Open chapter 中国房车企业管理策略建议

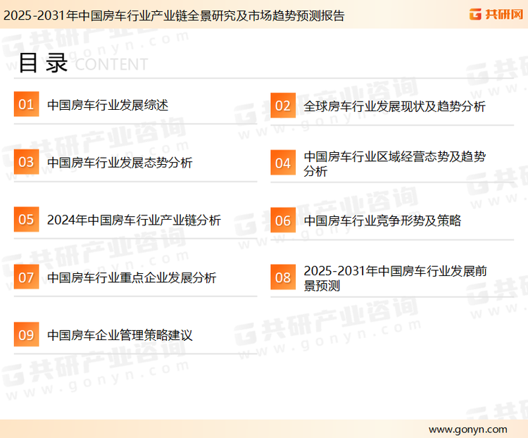[120, 335]
